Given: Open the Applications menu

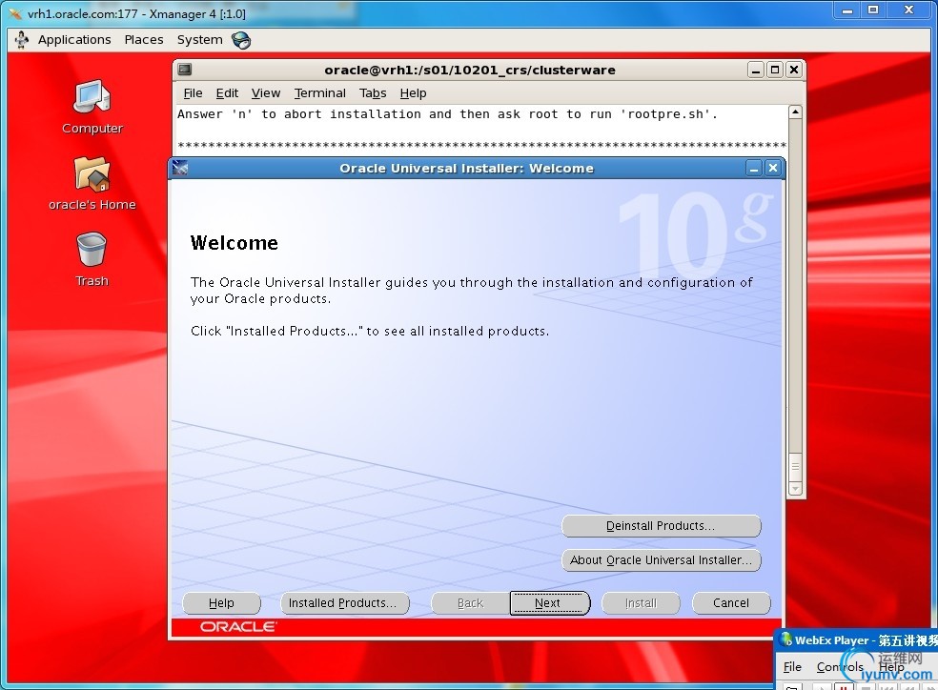Looking at the screenshot, I should click(74, 39).
